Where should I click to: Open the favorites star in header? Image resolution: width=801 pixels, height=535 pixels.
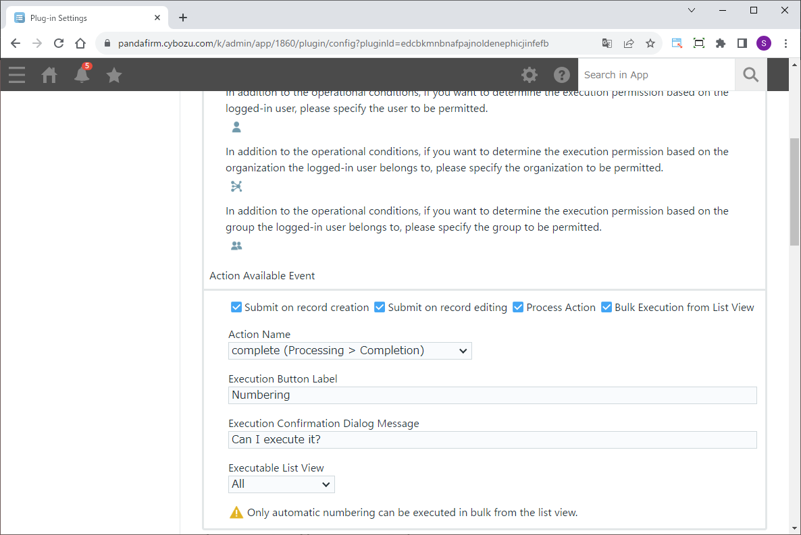pyautogui.click(x=114, y=75)
